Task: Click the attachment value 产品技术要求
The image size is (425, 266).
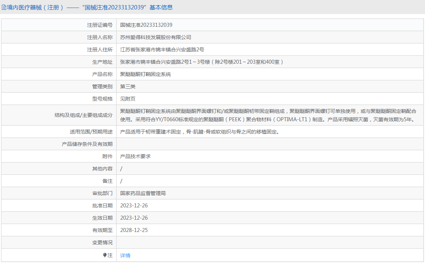Action: (x=135, y=156)
